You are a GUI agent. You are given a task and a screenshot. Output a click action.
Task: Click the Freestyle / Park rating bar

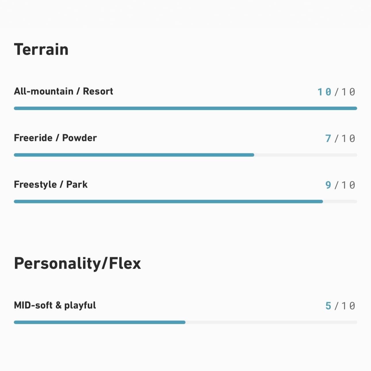(185, 202)
